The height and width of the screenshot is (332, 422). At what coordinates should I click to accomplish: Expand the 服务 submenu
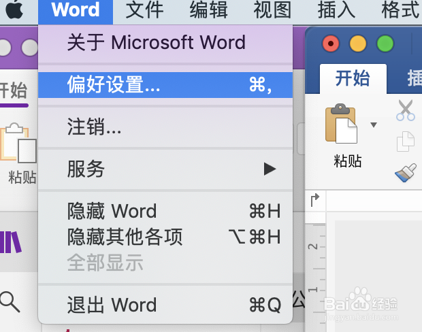[x=165, y=169]
